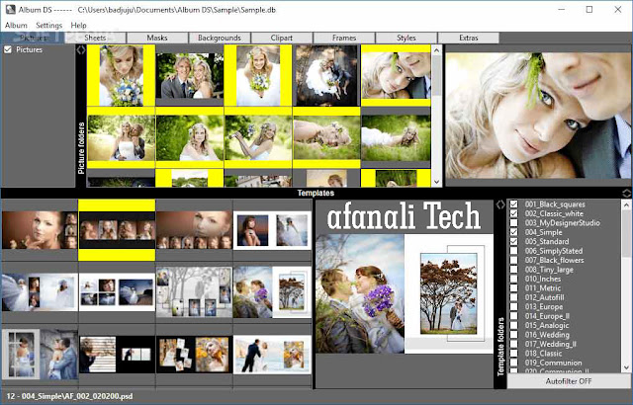Select the white two-photo frame template

(x=273, y=230)
